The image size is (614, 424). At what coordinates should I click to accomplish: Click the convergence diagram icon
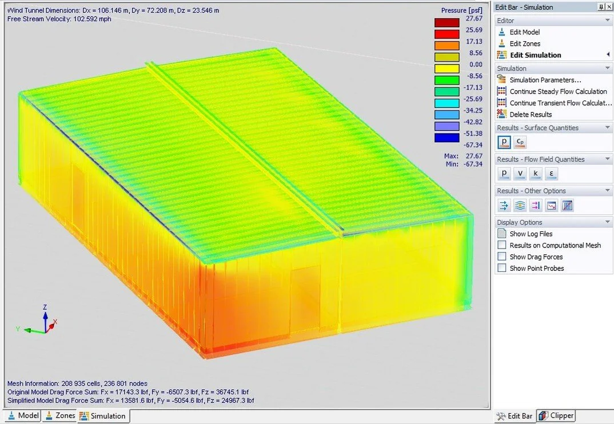[x=551, y=206]
